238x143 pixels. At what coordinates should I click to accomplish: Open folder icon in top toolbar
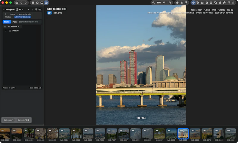point(17,3)
